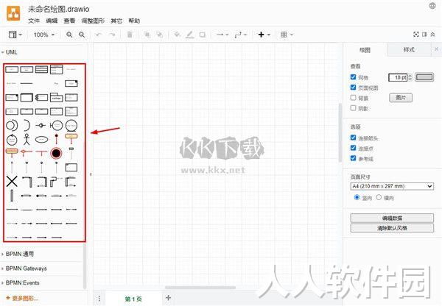
Task: Click the bring to front icon
Action: tap(147, 35)
